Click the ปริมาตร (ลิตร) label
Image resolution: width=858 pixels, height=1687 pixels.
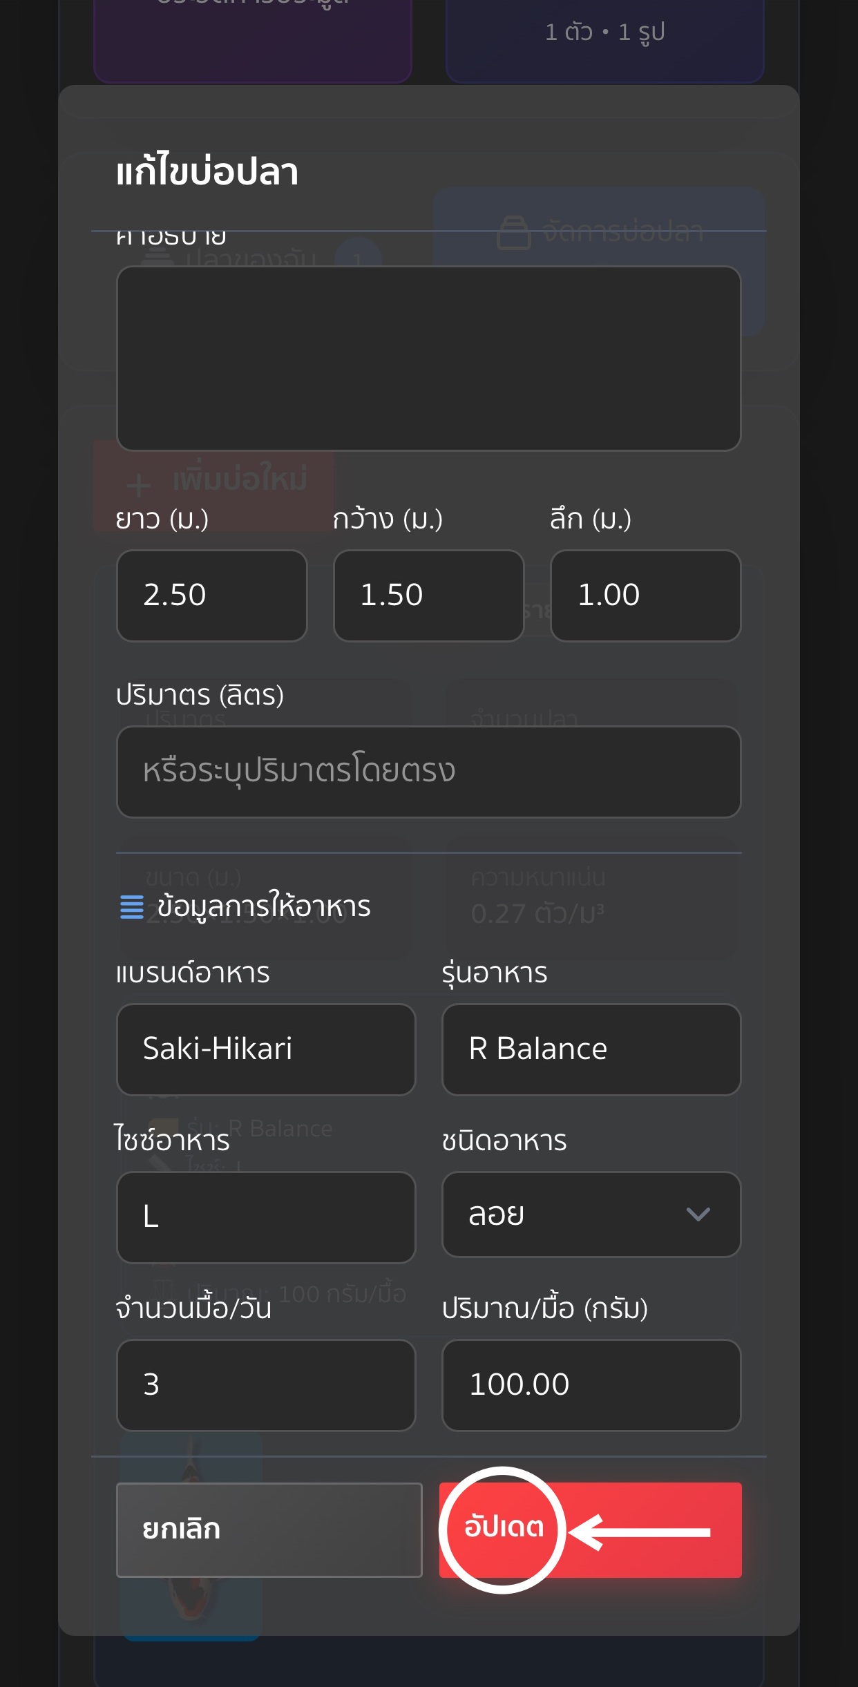tap(200, 695)
